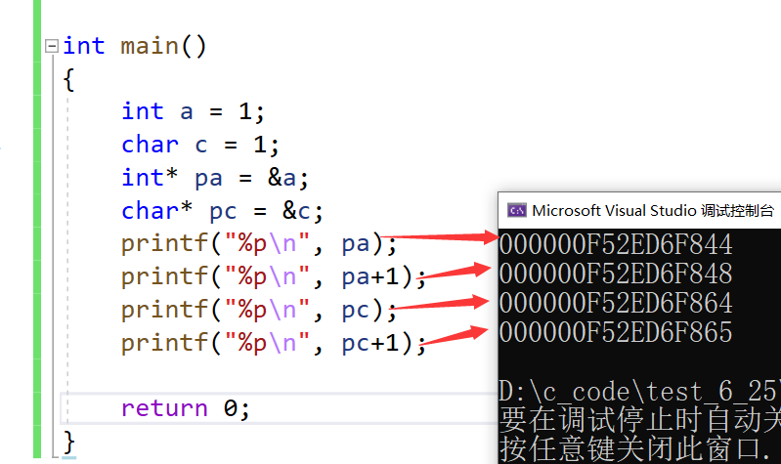Click console output 000000F52ED6F865

tap(616, 332)
